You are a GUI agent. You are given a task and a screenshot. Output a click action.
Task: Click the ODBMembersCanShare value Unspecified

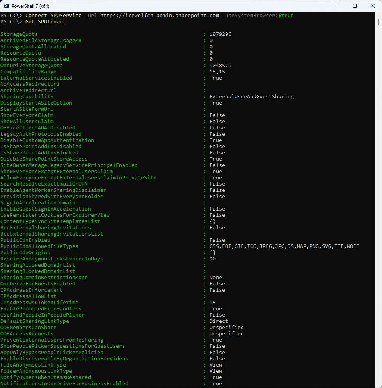[x=227, y=328]
